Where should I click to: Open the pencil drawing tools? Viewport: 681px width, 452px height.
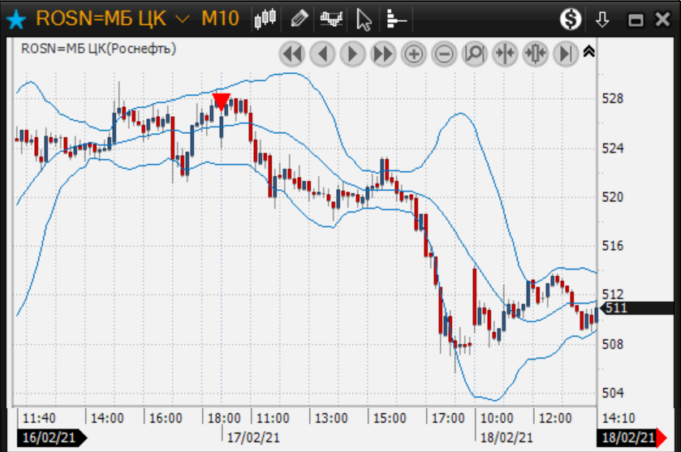point(300,19)
